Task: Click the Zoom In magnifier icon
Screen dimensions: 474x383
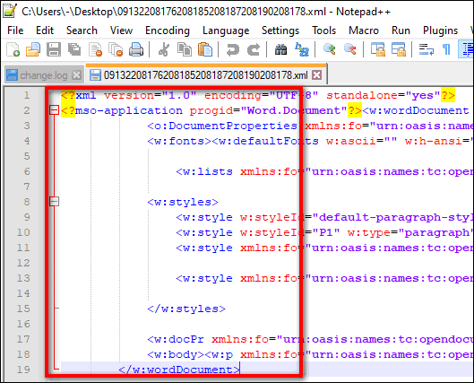Action: (x=329, y=49)
